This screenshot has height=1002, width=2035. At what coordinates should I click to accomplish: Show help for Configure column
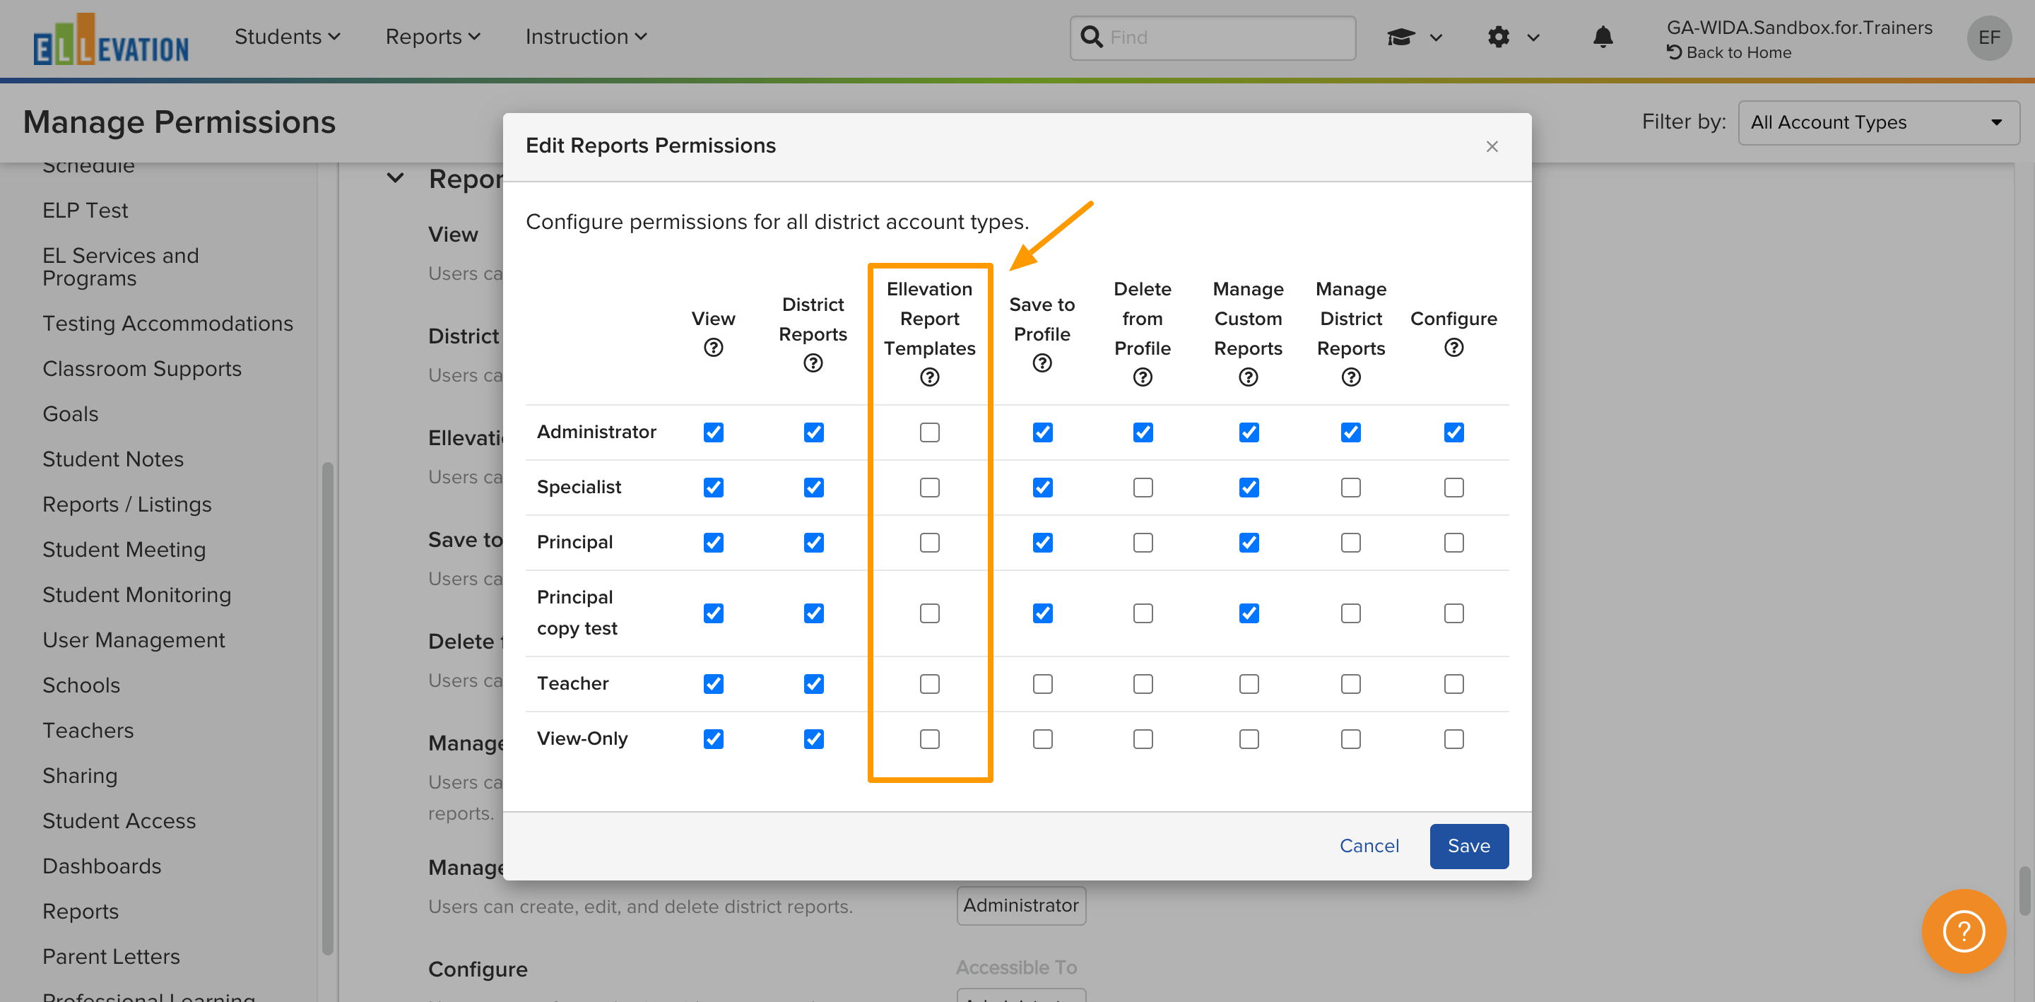click(x=1453, y=348)
